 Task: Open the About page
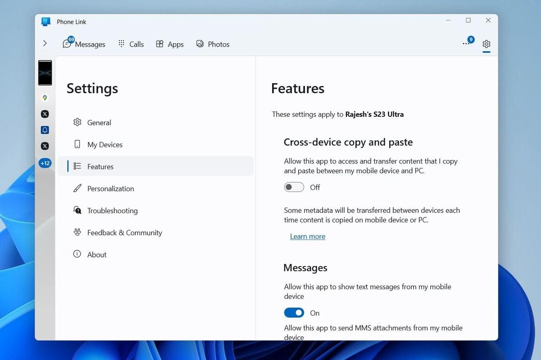click(x=97, y=255)
